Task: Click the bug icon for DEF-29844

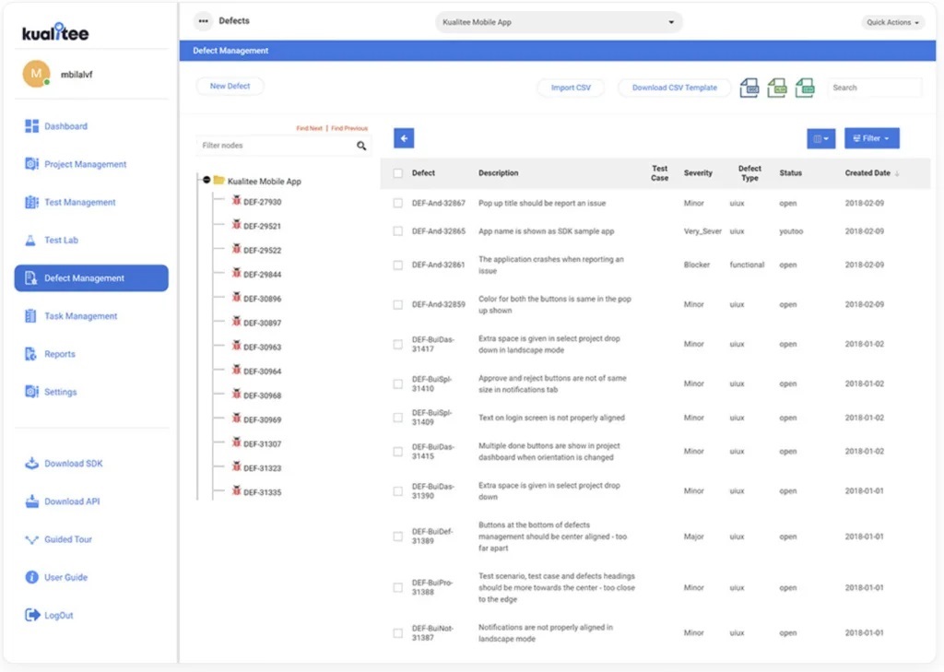Action: (x=236, y=274)
